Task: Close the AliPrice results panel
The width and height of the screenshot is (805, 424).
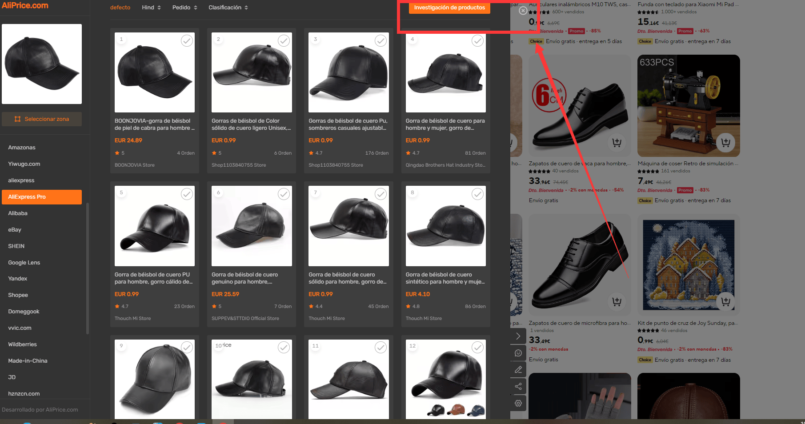Action: [x=523, y=10]
